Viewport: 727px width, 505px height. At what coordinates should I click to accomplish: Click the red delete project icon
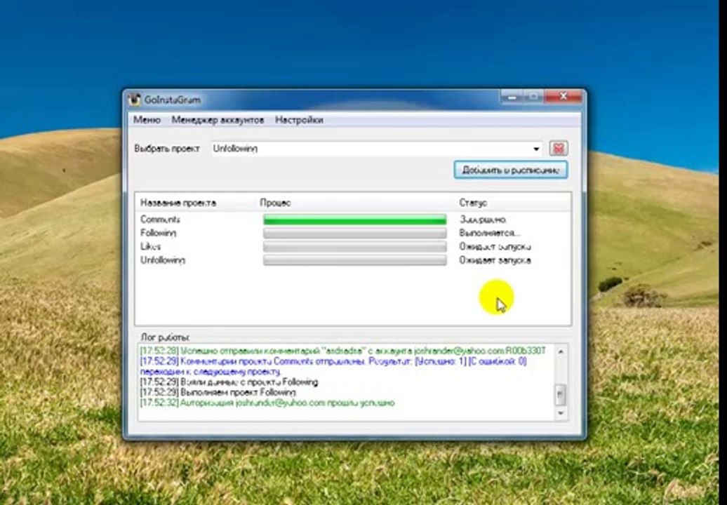point(559,148)
